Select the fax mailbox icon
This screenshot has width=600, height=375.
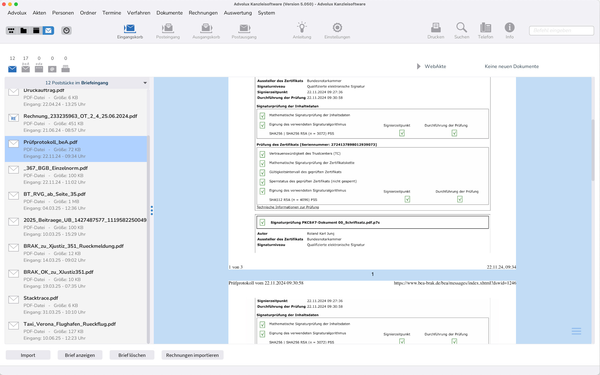tap(66, 69)
